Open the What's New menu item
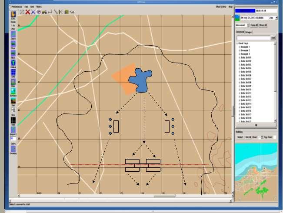Viewport: 283px width, 213px height. pos(221,7)
